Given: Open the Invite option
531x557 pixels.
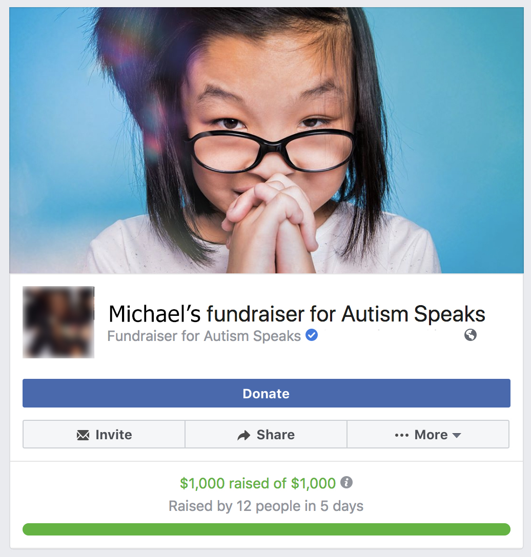Looking at the screenshot, I should pyautogui.click(x=104, y=435).
